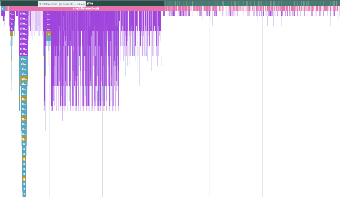Click the checkSourceFile duration tooltip
The width and height of the screenshot is (340, 197).
pyautogui.click(x=62, y=4)
